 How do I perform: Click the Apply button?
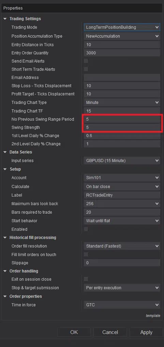click(146, 332)
